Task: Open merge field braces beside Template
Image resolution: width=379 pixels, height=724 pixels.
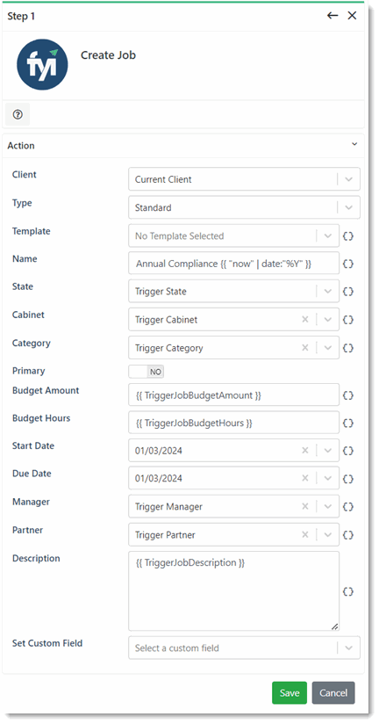Action: coord(348,236)
